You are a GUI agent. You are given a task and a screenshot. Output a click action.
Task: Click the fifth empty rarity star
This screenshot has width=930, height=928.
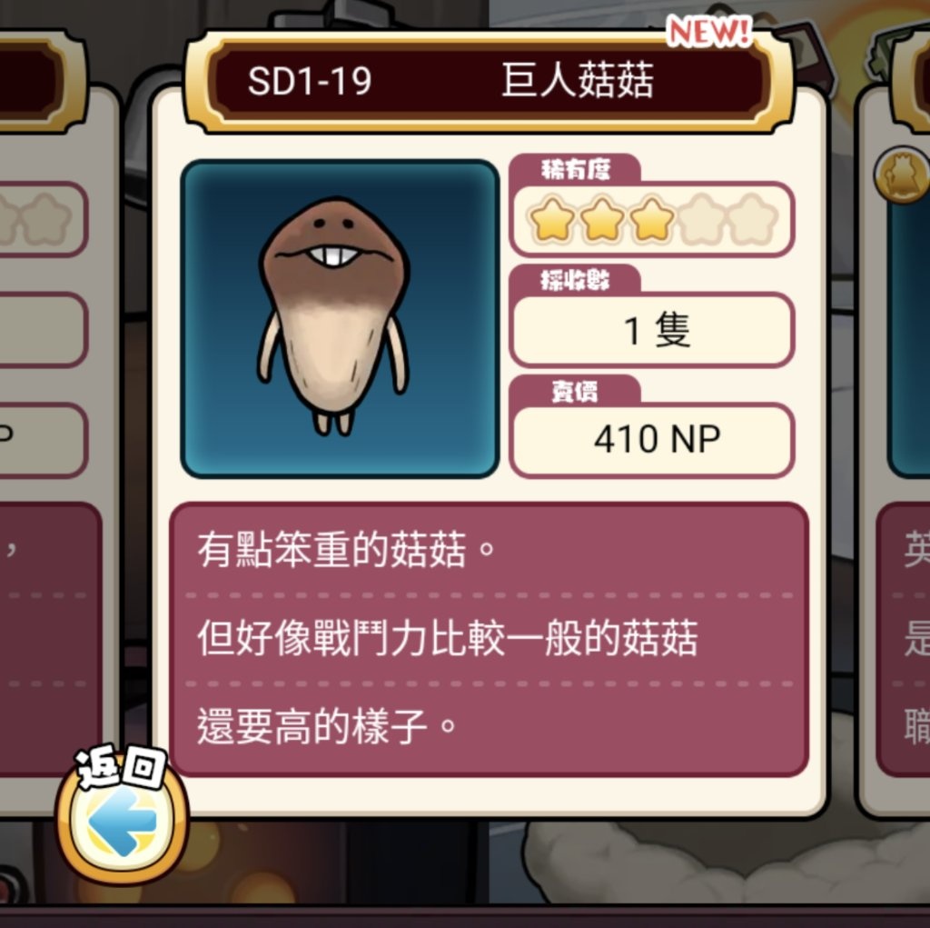coord(753,220)
